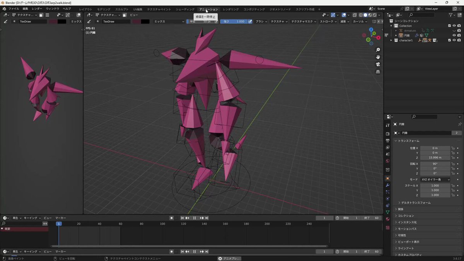The width and height of the screenshot is (464, 261).
Task: Open the ファイル menu
Action: point(14,9)
